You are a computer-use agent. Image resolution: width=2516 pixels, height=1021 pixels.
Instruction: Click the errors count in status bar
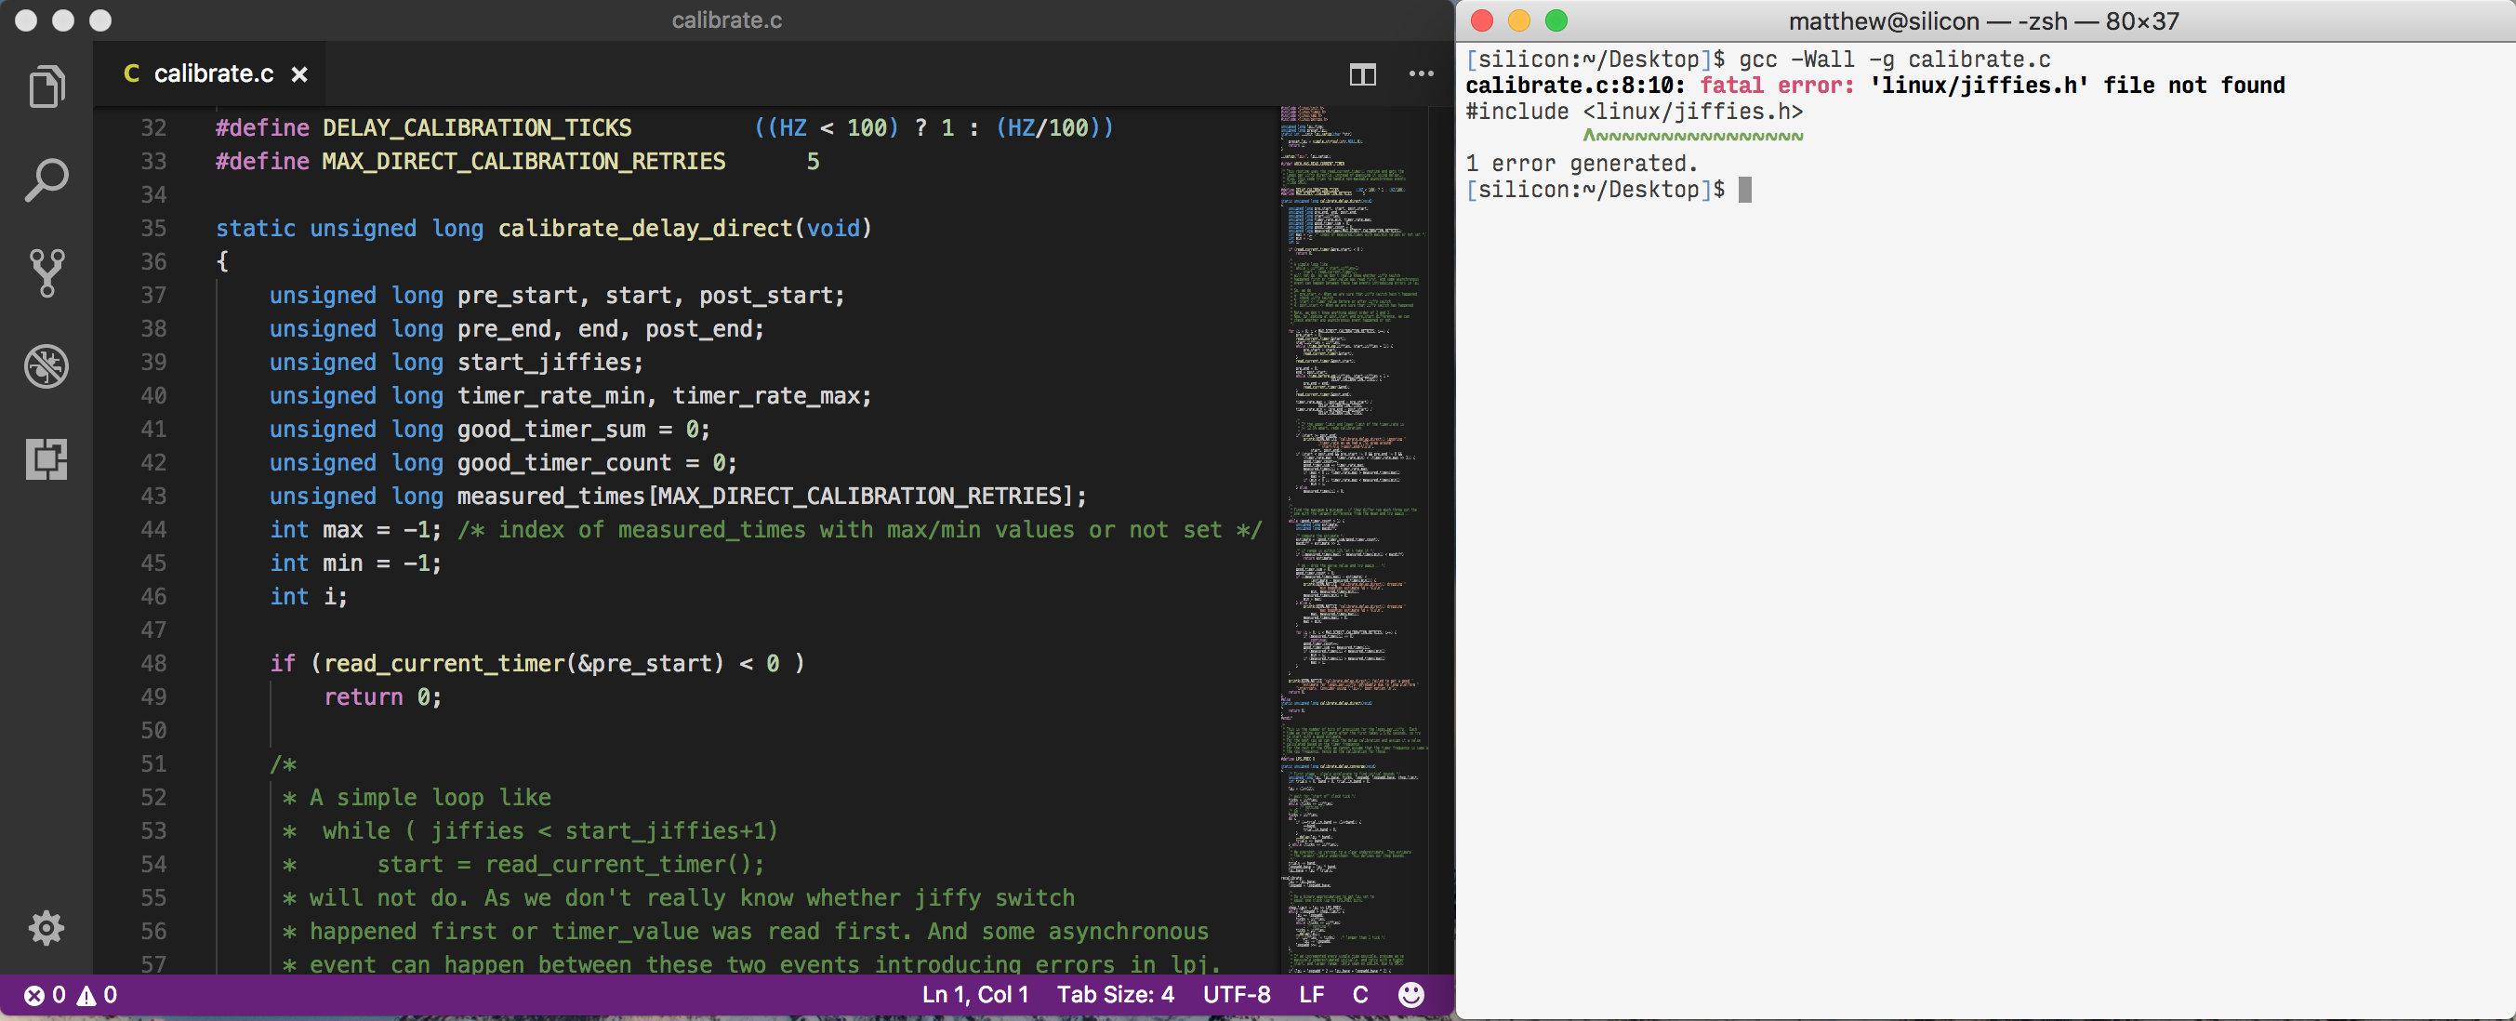(46, 995)
